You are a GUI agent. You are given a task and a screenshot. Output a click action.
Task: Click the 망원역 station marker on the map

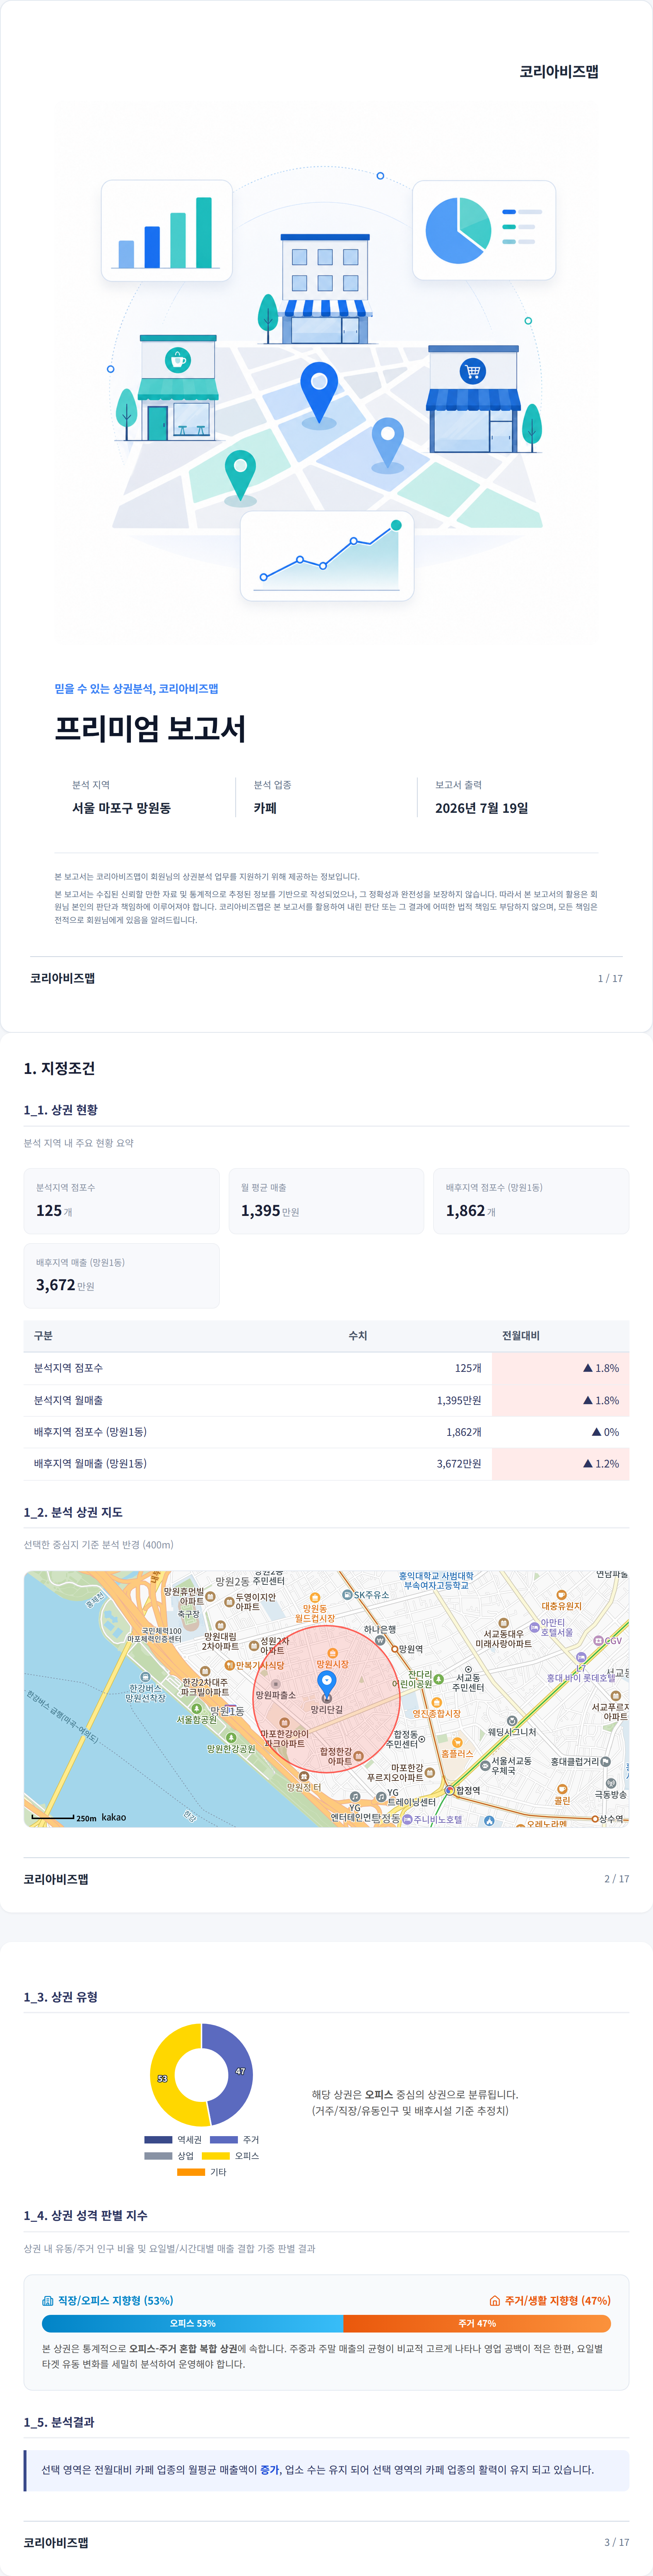point(394,1649)
